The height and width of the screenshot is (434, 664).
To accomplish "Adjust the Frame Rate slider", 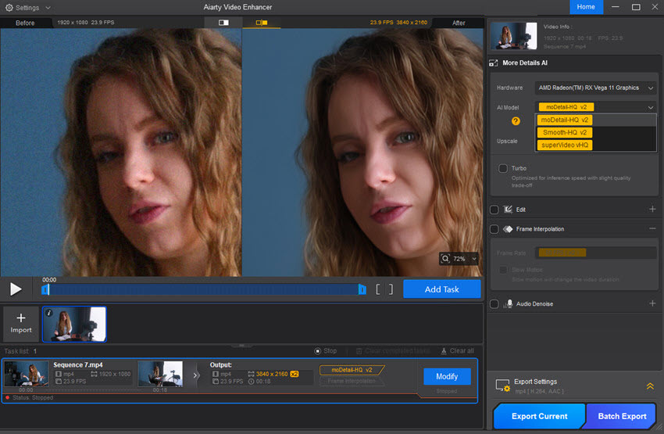I will pyautogui.click(x=596, y=253).
